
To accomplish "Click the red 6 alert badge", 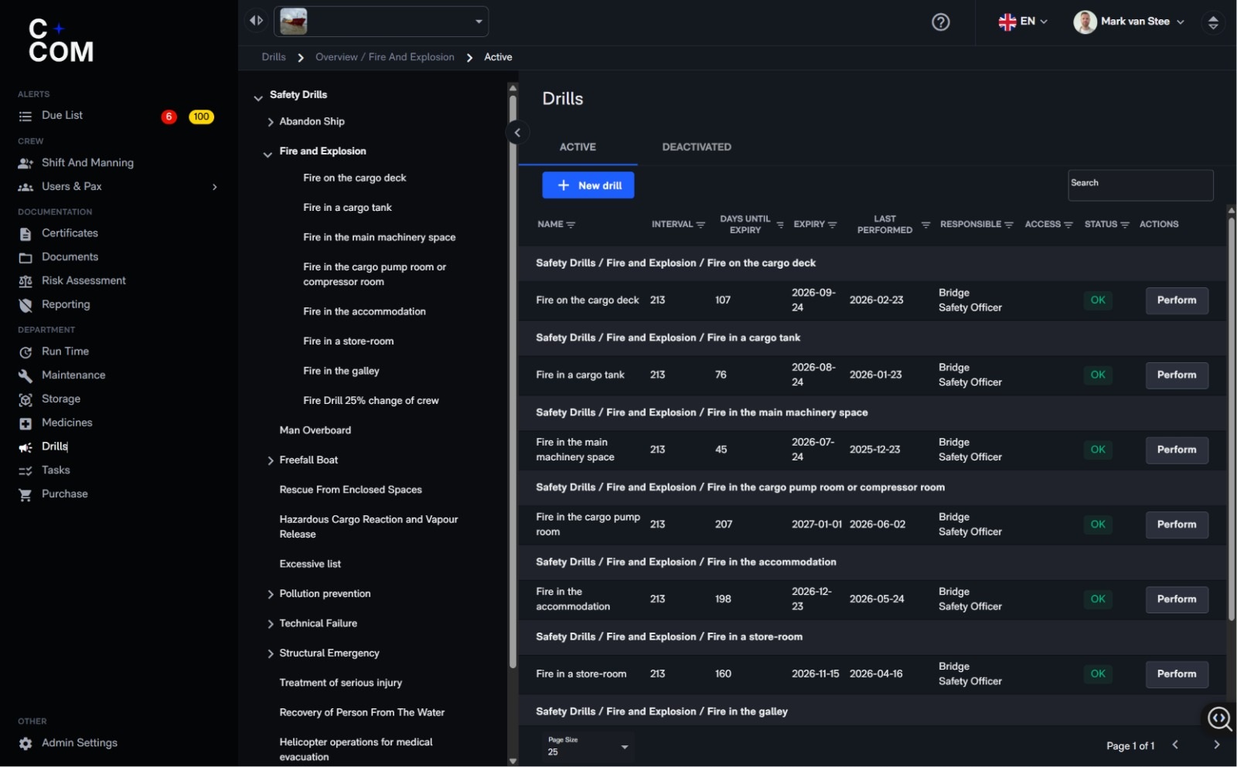I will (x=169, y=117).
